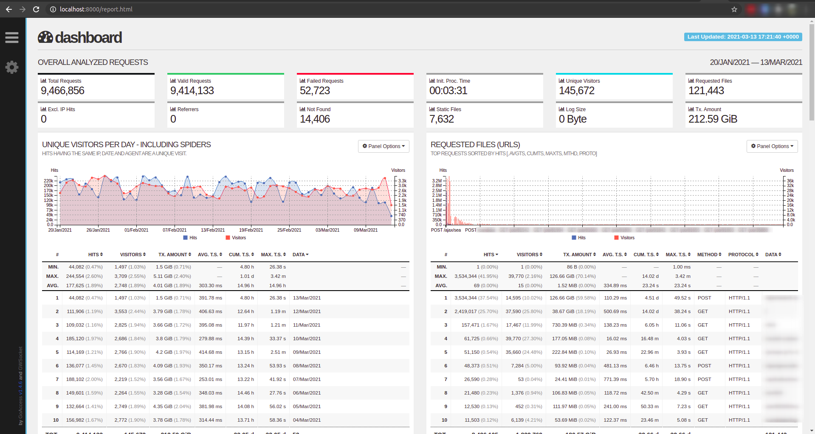Viewport: 815px width, 434px height.
Task: Reload the report page
Action: 36,9
